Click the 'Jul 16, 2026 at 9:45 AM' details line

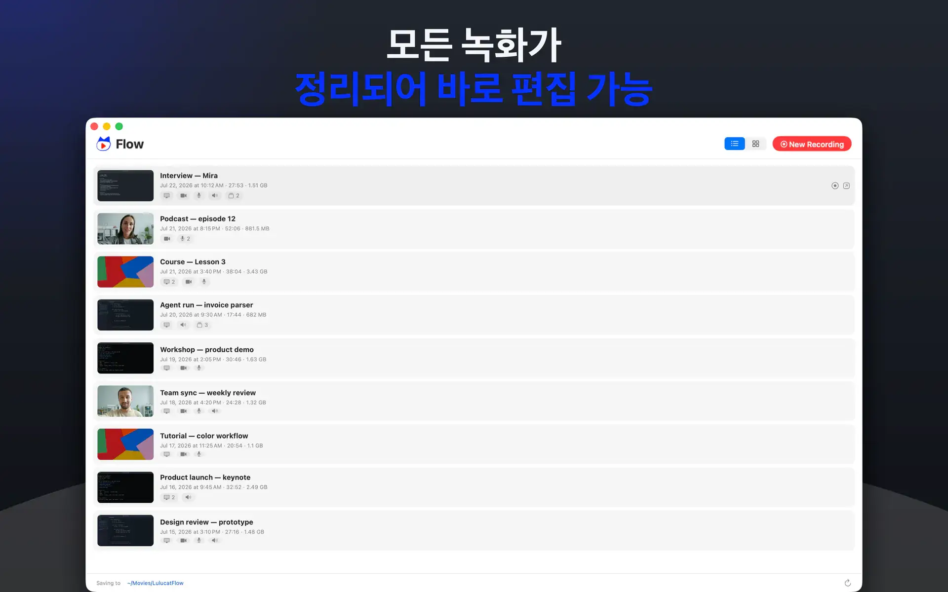[214, 487]
